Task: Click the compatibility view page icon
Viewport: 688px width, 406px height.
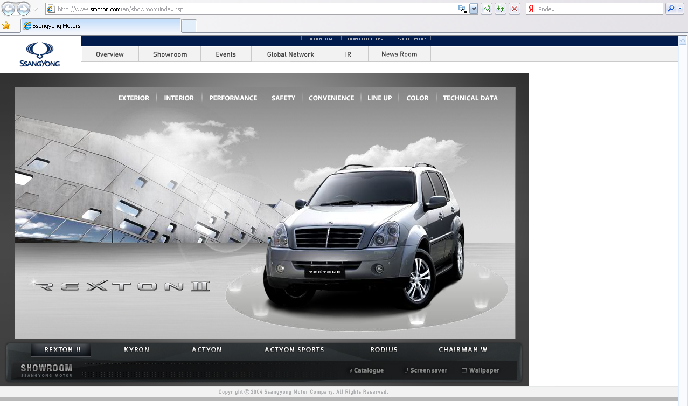Action: click(x=487, y=9)
